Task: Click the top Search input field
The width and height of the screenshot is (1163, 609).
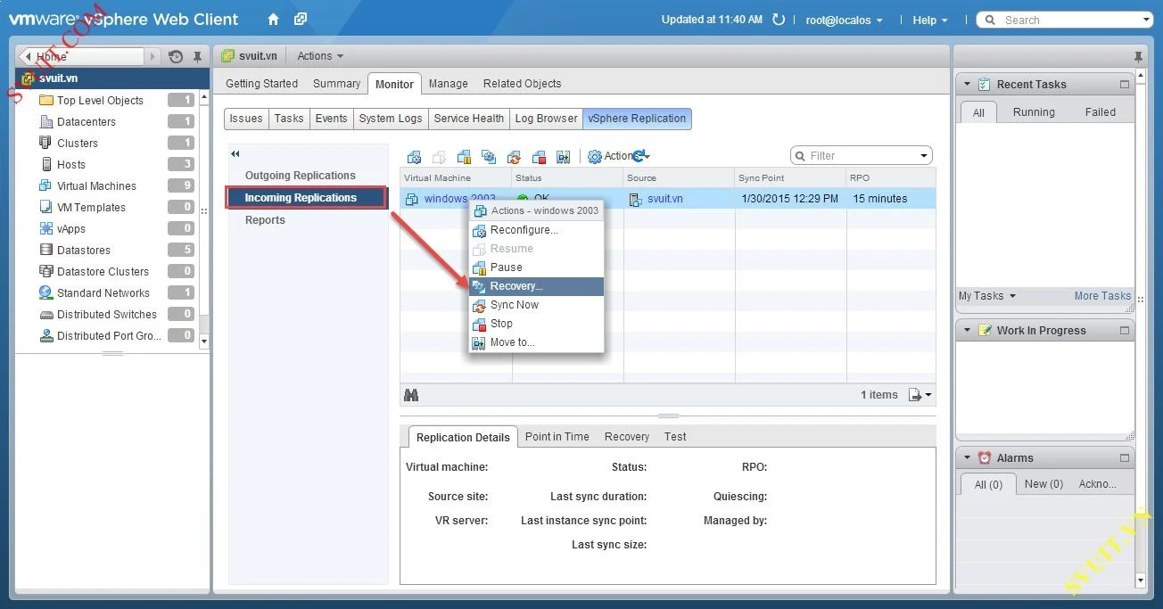Action: (1067, 20)
